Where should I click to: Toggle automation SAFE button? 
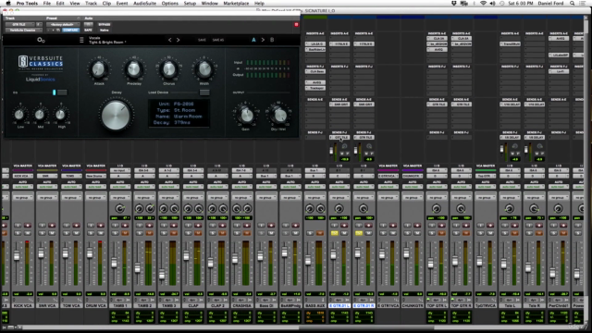coord(89,30)
